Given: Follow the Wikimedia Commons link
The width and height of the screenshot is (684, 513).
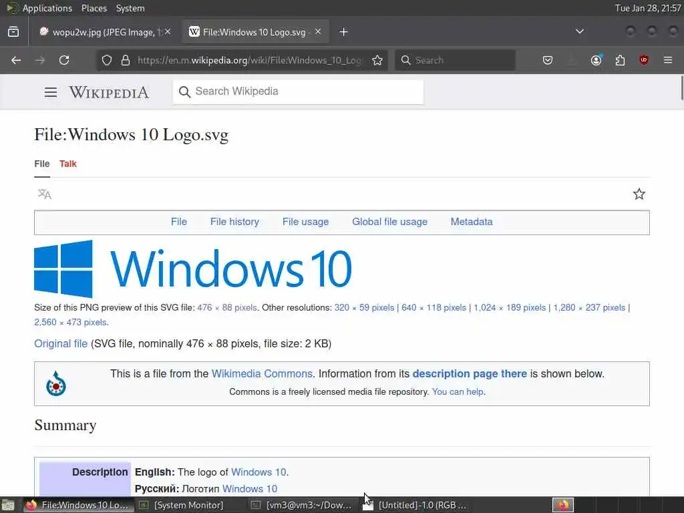Looking at the screenshot, I should [262, 374].
